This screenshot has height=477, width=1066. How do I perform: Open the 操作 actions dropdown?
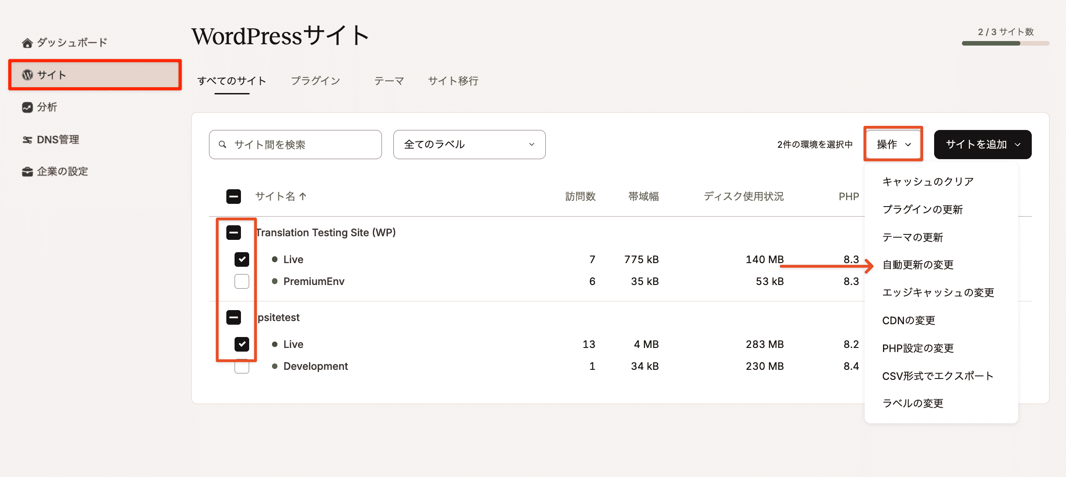892,144
